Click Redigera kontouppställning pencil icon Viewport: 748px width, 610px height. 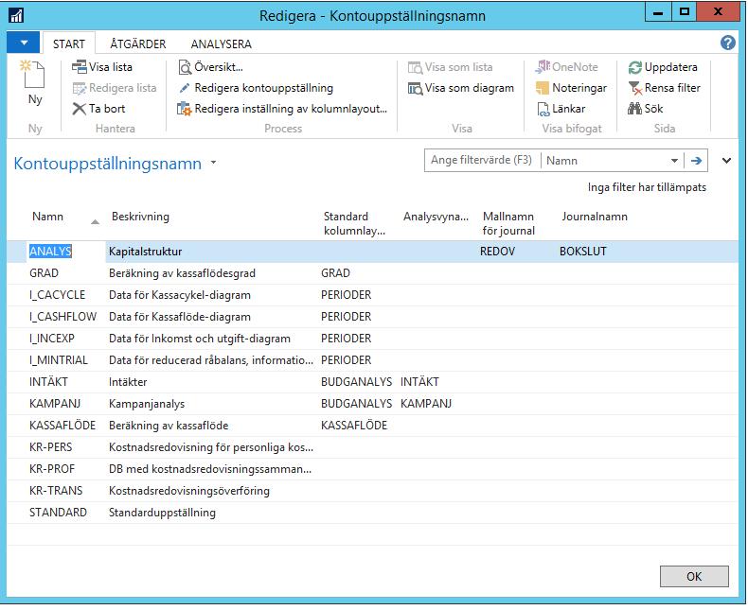pyautogui.click(x=185, y=88)
